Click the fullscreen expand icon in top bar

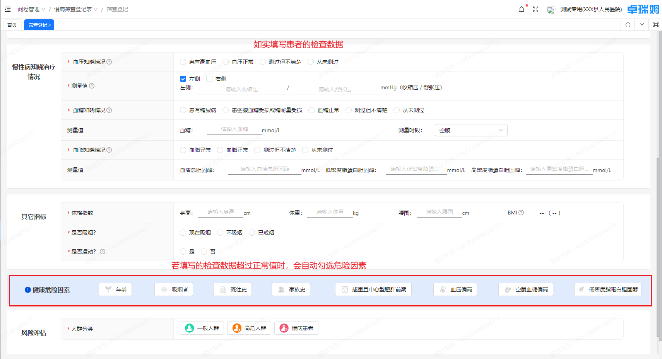pos(535,9)
